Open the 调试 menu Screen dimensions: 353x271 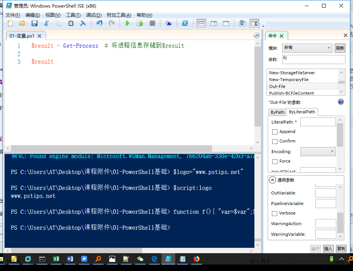94,15
